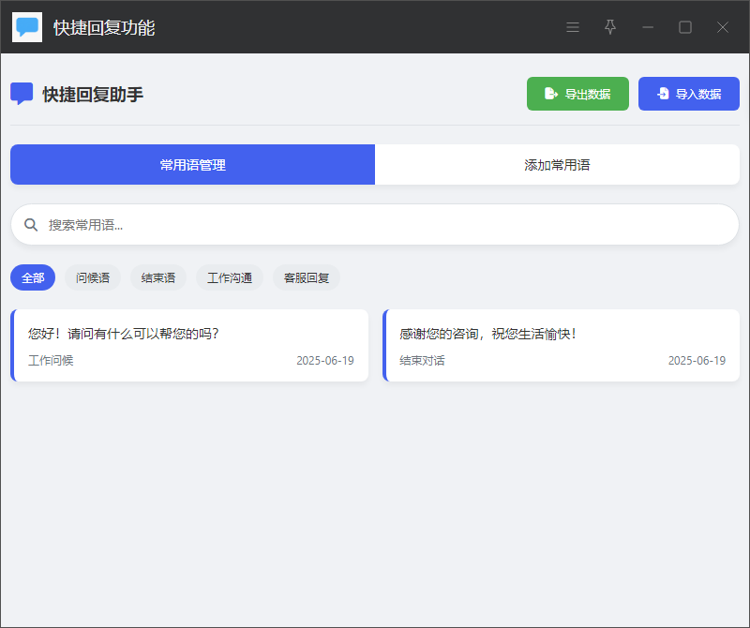This screenshot has height=628, width=750.
Task: Click the 导出数据 button
Action: (577, 94)
